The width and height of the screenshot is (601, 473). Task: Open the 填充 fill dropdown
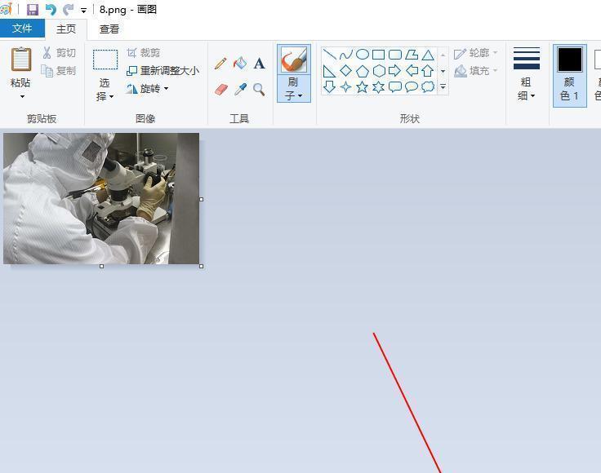click(476, 71)
